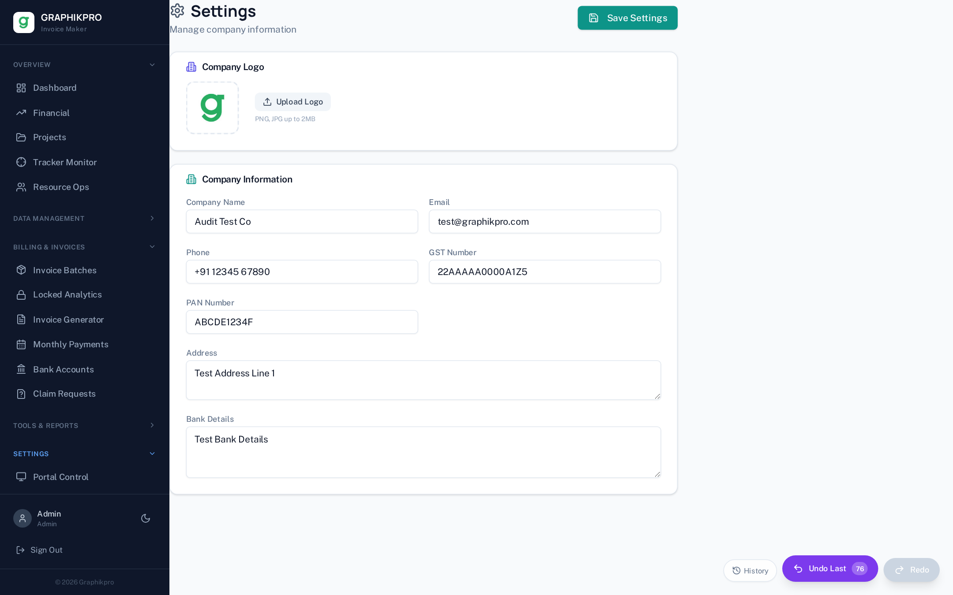Click the undo arrow icon on Undo Last
The height and width of the screenshot is (595, 953).
point(798,569)
